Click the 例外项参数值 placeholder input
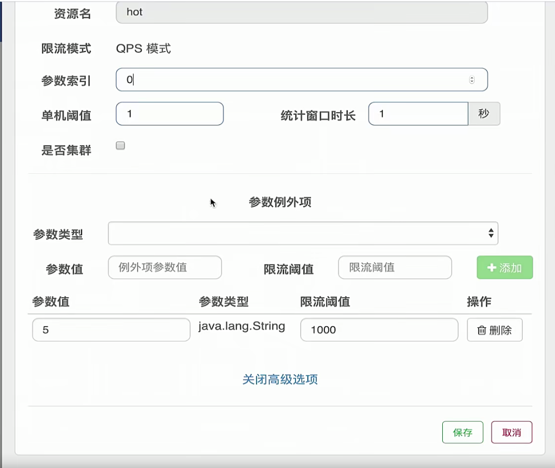Image resolution: width=555 pixels, height=468 pixels. click(x=164, y=268)
